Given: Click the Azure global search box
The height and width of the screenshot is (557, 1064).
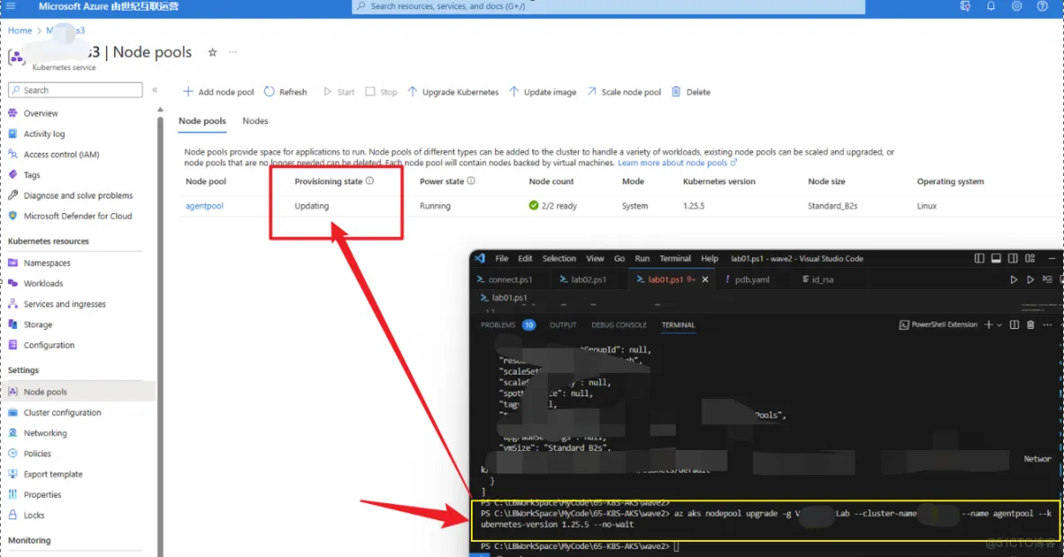Looking at the screenshot, I should (x=608, y=6).
